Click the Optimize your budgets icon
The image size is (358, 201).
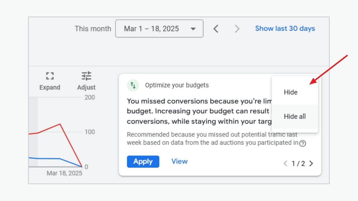tap(133, 85)
